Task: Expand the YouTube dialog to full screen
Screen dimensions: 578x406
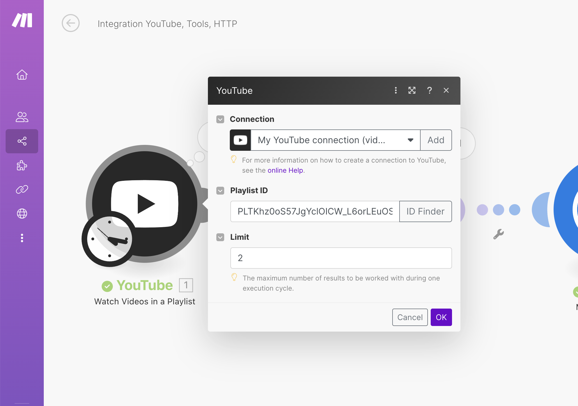Action: (412, 90)
